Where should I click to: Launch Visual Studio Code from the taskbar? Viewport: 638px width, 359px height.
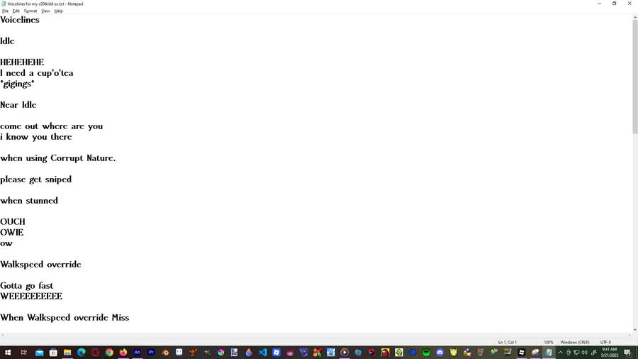pyautogui.click(x=262, y=353)
